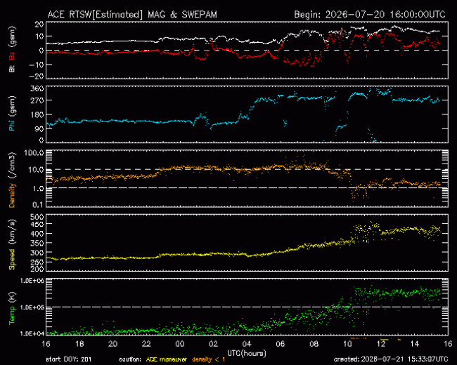Select the "(/cm3)" density unit text
Image resolution: width=457 pixels, height=365 pixels.
coord(12,166)
